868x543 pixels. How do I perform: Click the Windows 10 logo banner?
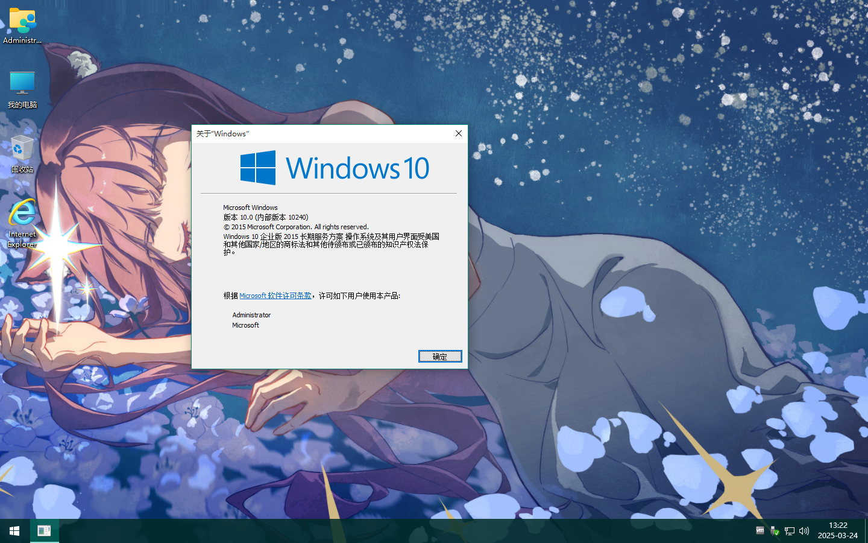(335, 168)
